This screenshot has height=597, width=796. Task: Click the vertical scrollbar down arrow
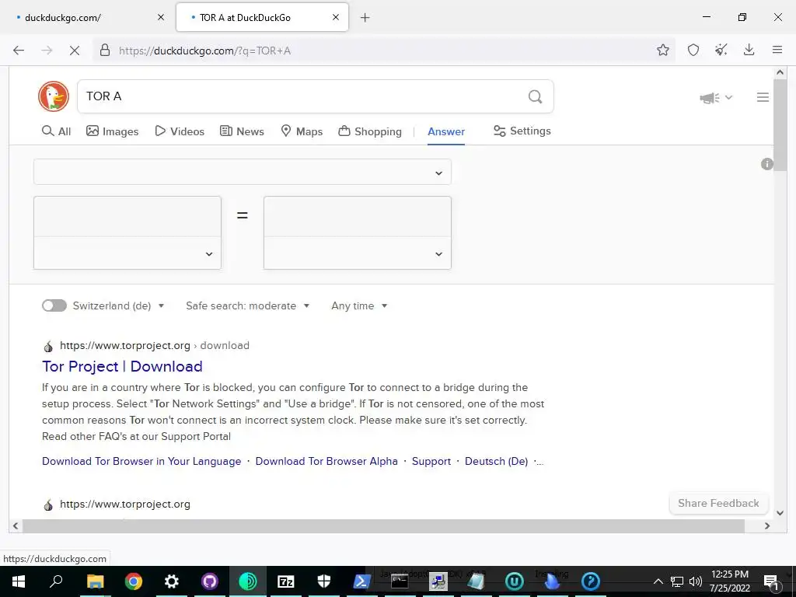pos(780,513)
